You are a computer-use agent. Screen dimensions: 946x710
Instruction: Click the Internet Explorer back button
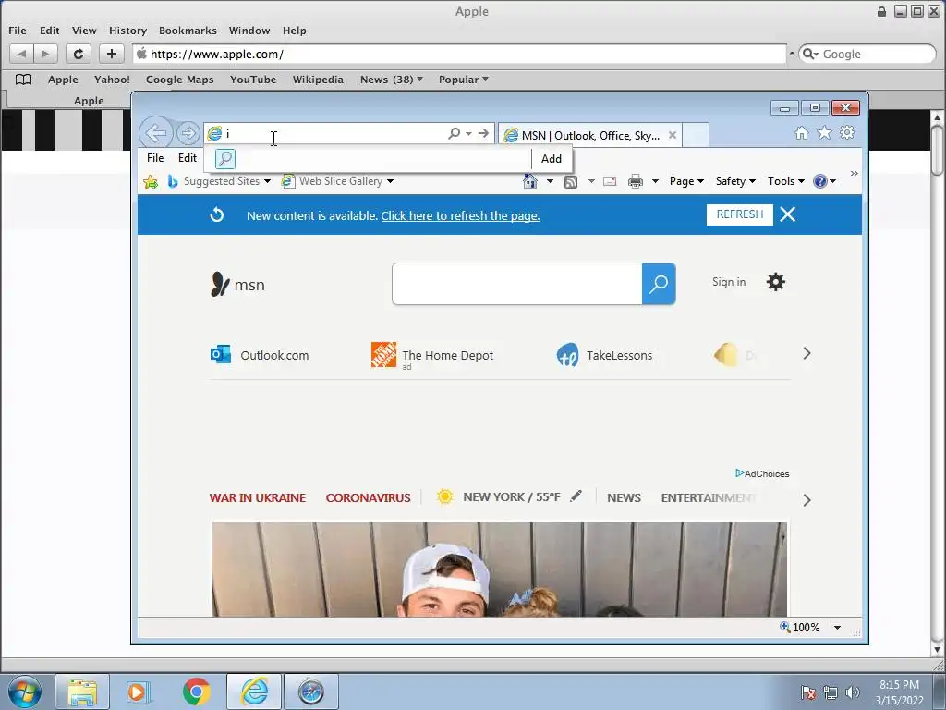155,133
